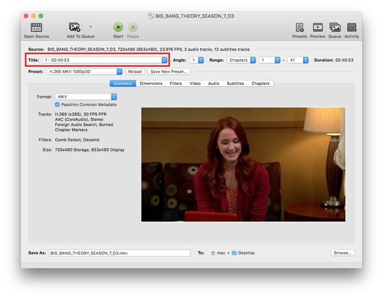
Task: Click the Save As filename field
Action: pos(119,253)
